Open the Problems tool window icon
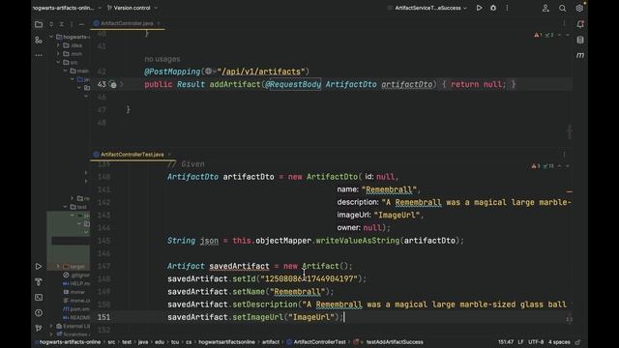The width and height of the screenshot is (619, 348). coord(39,312)
